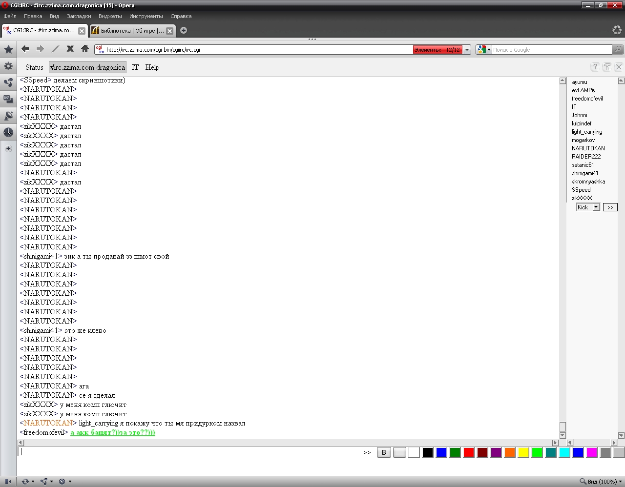The image size is (625, 487).
Task: Open the History clock panel
Action: point(8,132)
